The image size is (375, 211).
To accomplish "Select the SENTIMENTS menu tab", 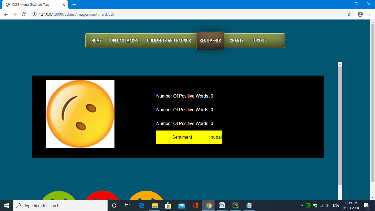I will point(210,41).
